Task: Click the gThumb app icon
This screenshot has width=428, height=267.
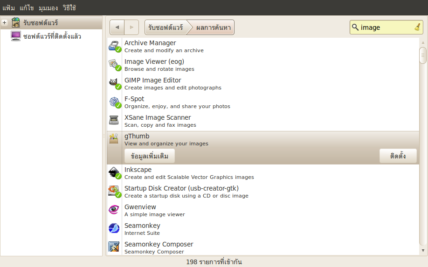Action: tap(114, 138)
